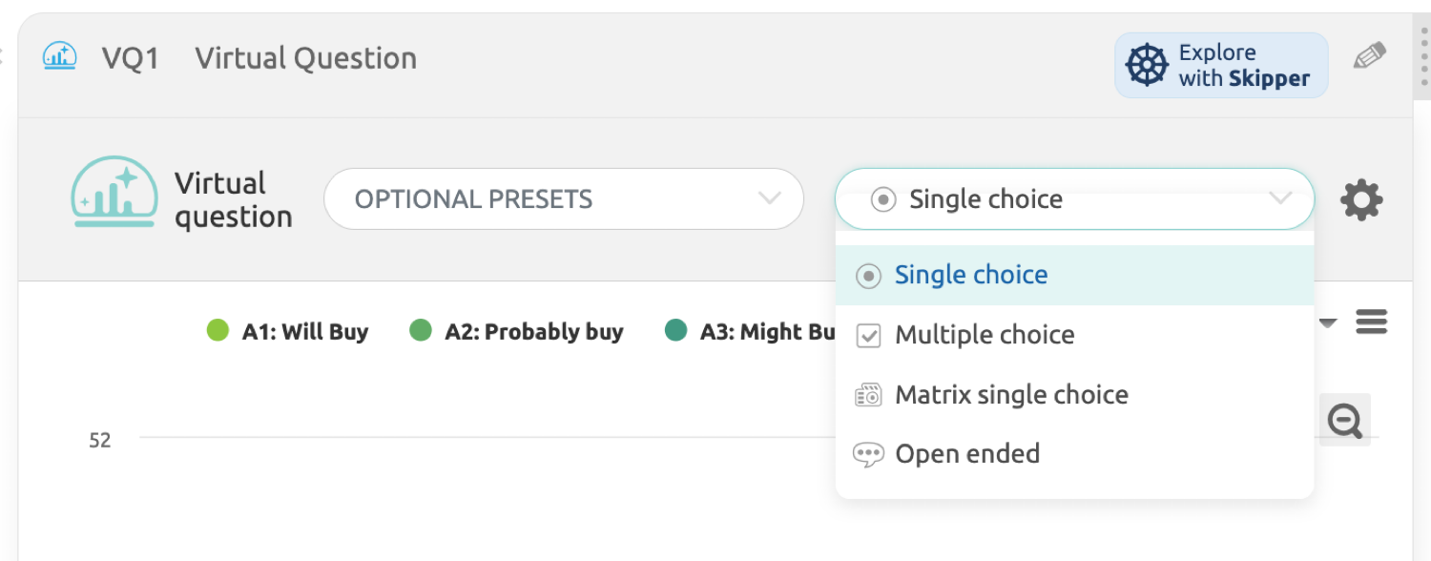Click the ship wheel Skipper icon
Viewport: 1431px width, 561px height.
[x=1147, y=65]
